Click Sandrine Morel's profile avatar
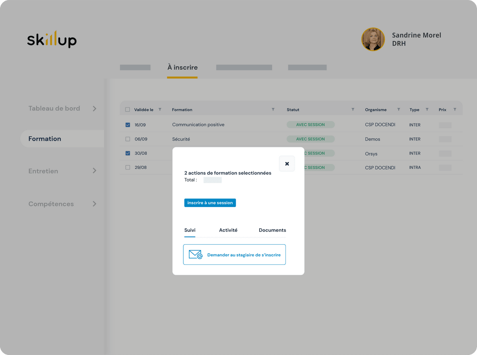The image size is (477, 355). [373, 39]
